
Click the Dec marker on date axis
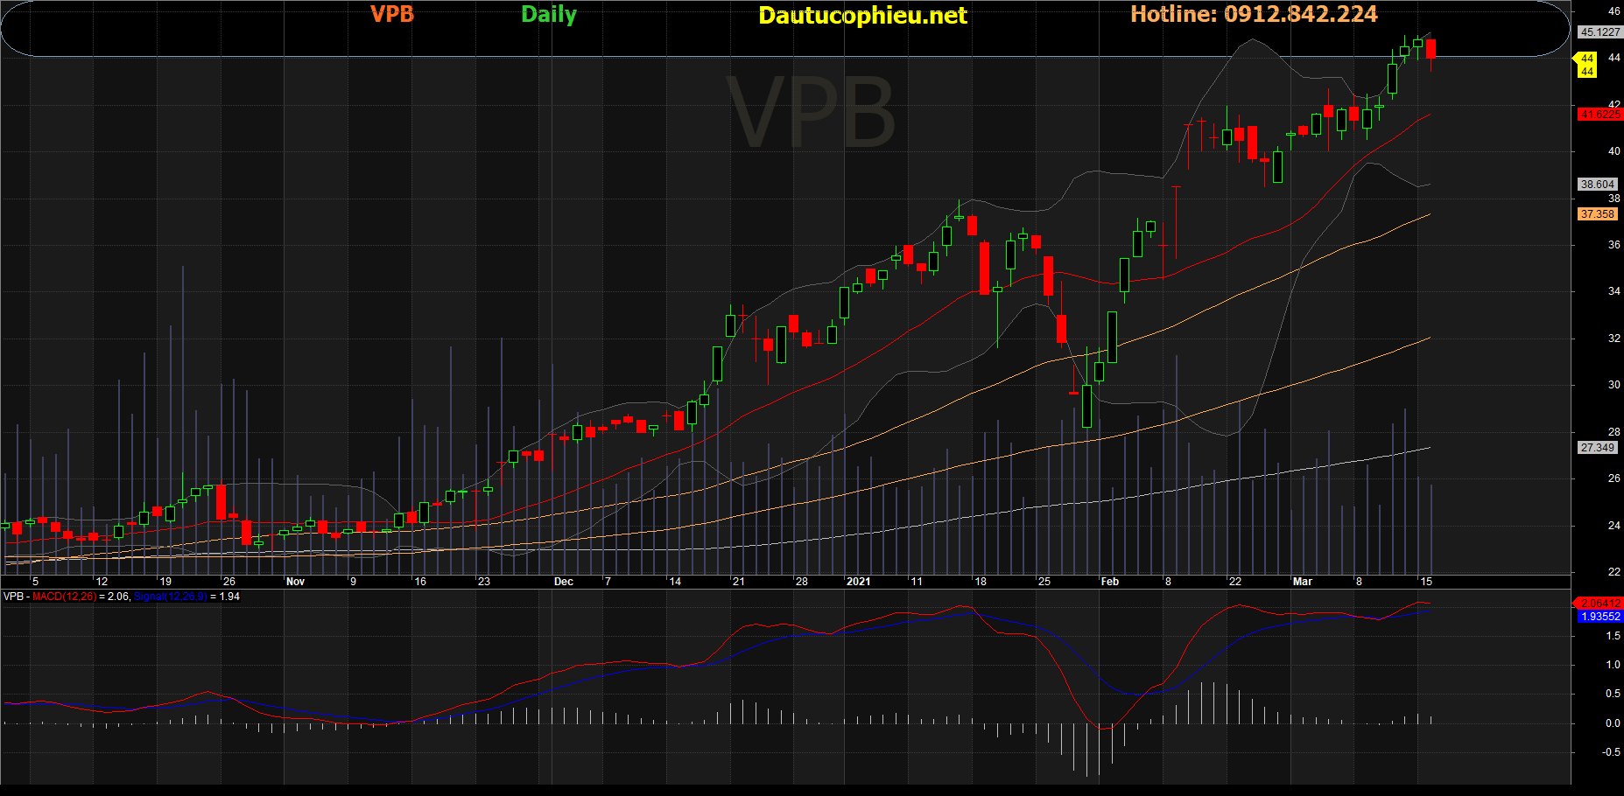564,582
